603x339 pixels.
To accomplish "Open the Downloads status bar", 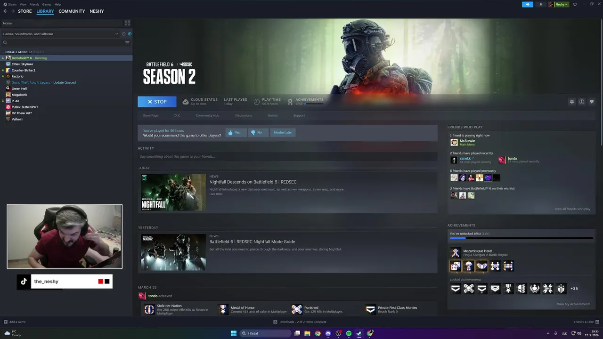I will pyautogui.click(x=300, y=322).
